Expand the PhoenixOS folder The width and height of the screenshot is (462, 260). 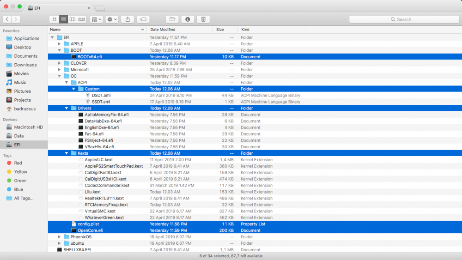59,237
